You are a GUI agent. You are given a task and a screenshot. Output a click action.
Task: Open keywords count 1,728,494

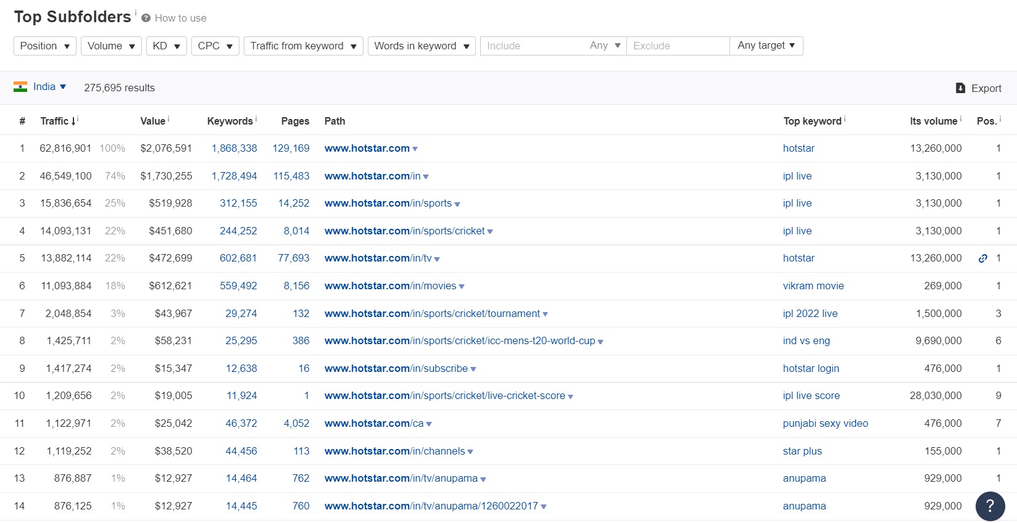point(235,176)
